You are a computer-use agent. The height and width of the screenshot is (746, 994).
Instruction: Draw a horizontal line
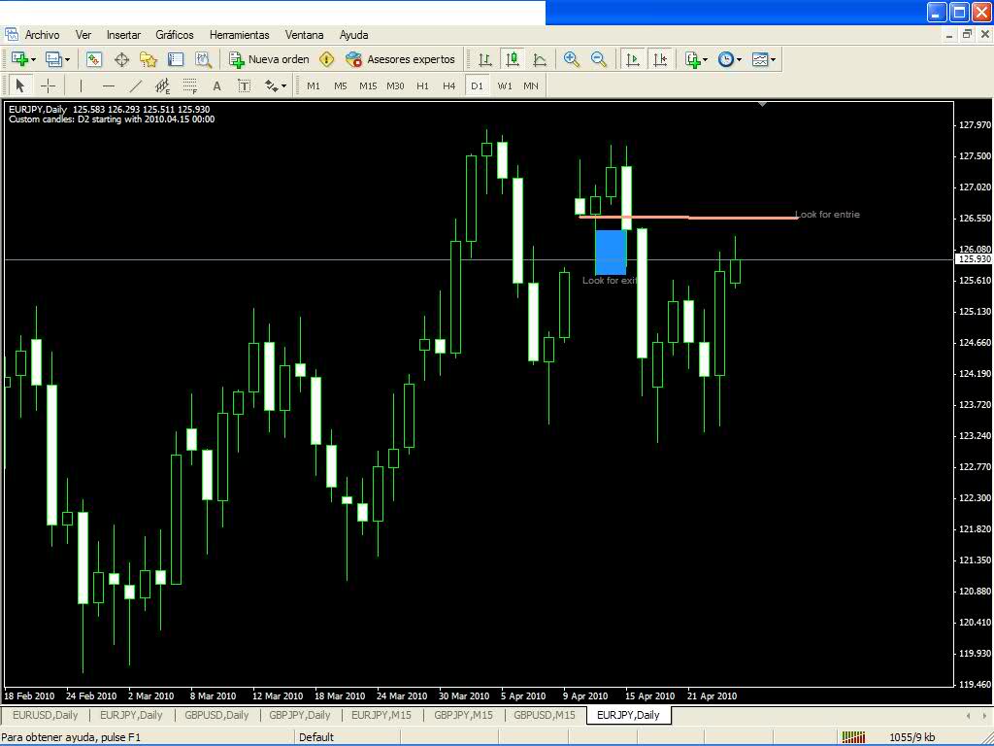[x=109, y=85]
